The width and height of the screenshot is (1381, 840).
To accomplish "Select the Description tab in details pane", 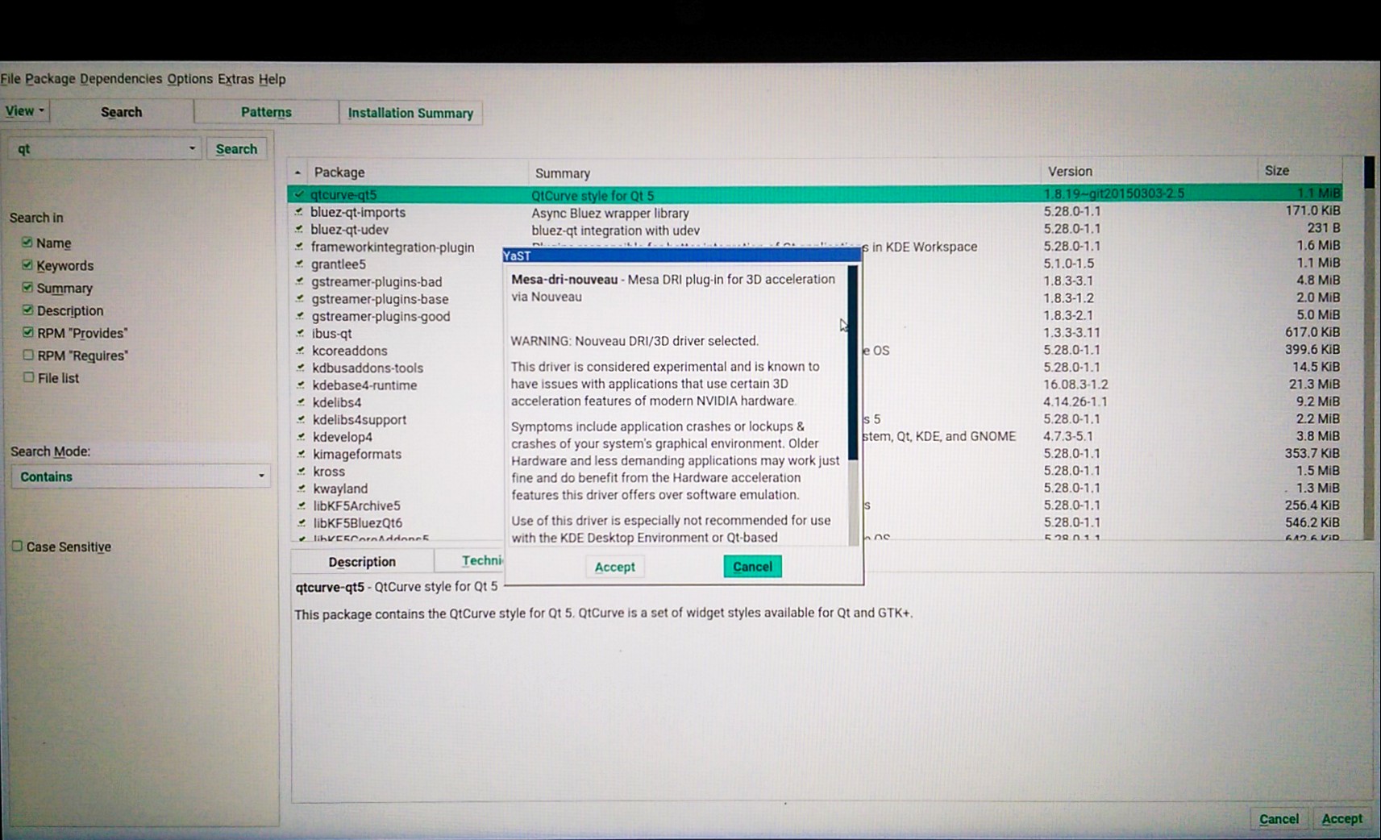I will click(362, 562).
